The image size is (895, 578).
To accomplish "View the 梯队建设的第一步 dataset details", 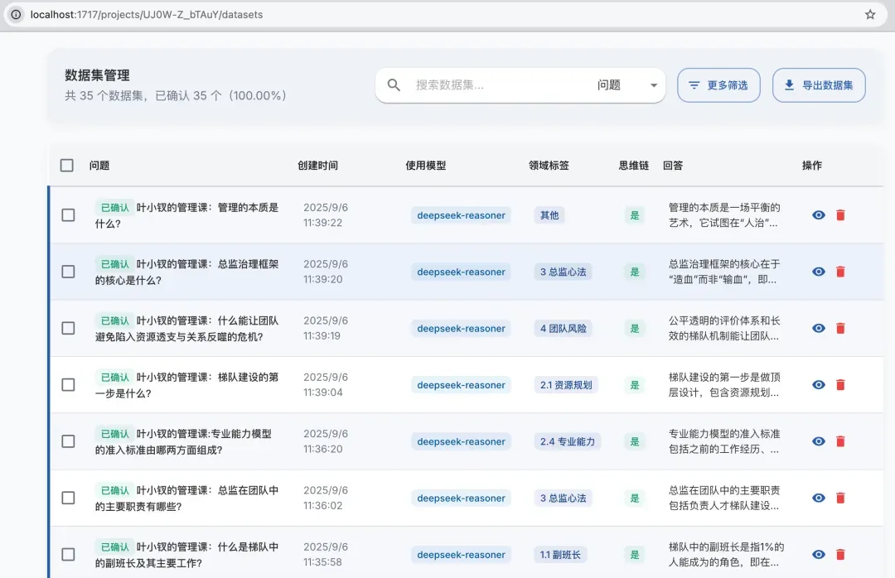I will 819,385.
